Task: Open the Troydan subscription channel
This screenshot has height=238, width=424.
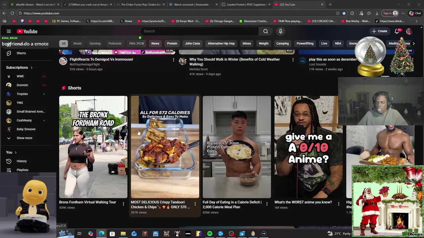Action: 22,94
